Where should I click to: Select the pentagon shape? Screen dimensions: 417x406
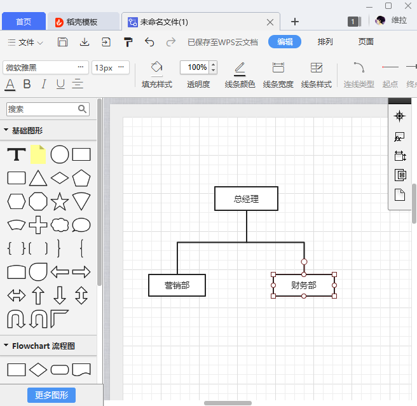point(81,178)
